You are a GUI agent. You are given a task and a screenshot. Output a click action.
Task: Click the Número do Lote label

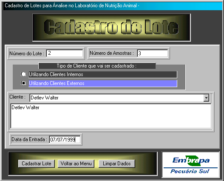click(x=27, y=54)
